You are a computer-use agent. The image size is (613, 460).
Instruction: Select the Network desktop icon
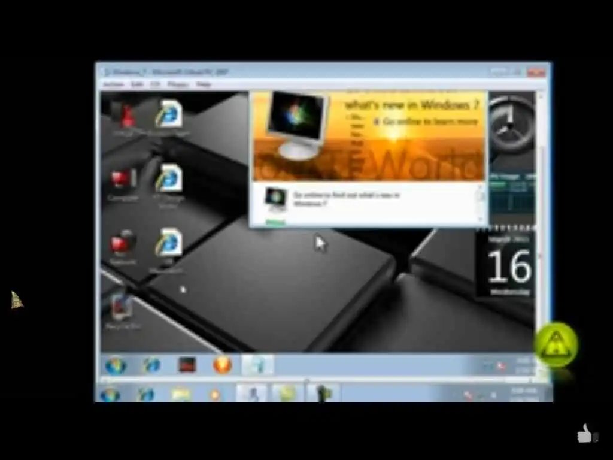123,247
